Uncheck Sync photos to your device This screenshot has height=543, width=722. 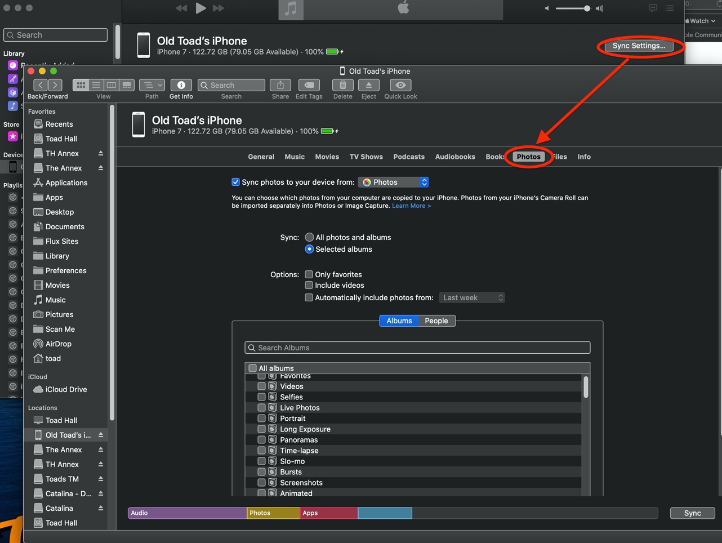coord(235,182)
